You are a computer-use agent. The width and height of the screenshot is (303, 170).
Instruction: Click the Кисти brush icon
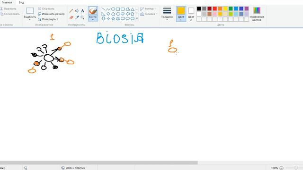(x=93, y=10)
